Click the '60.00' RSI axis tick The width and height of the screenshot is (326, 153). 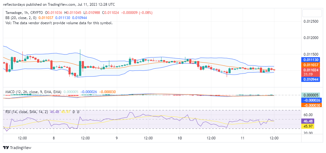[x=308, y=115]
